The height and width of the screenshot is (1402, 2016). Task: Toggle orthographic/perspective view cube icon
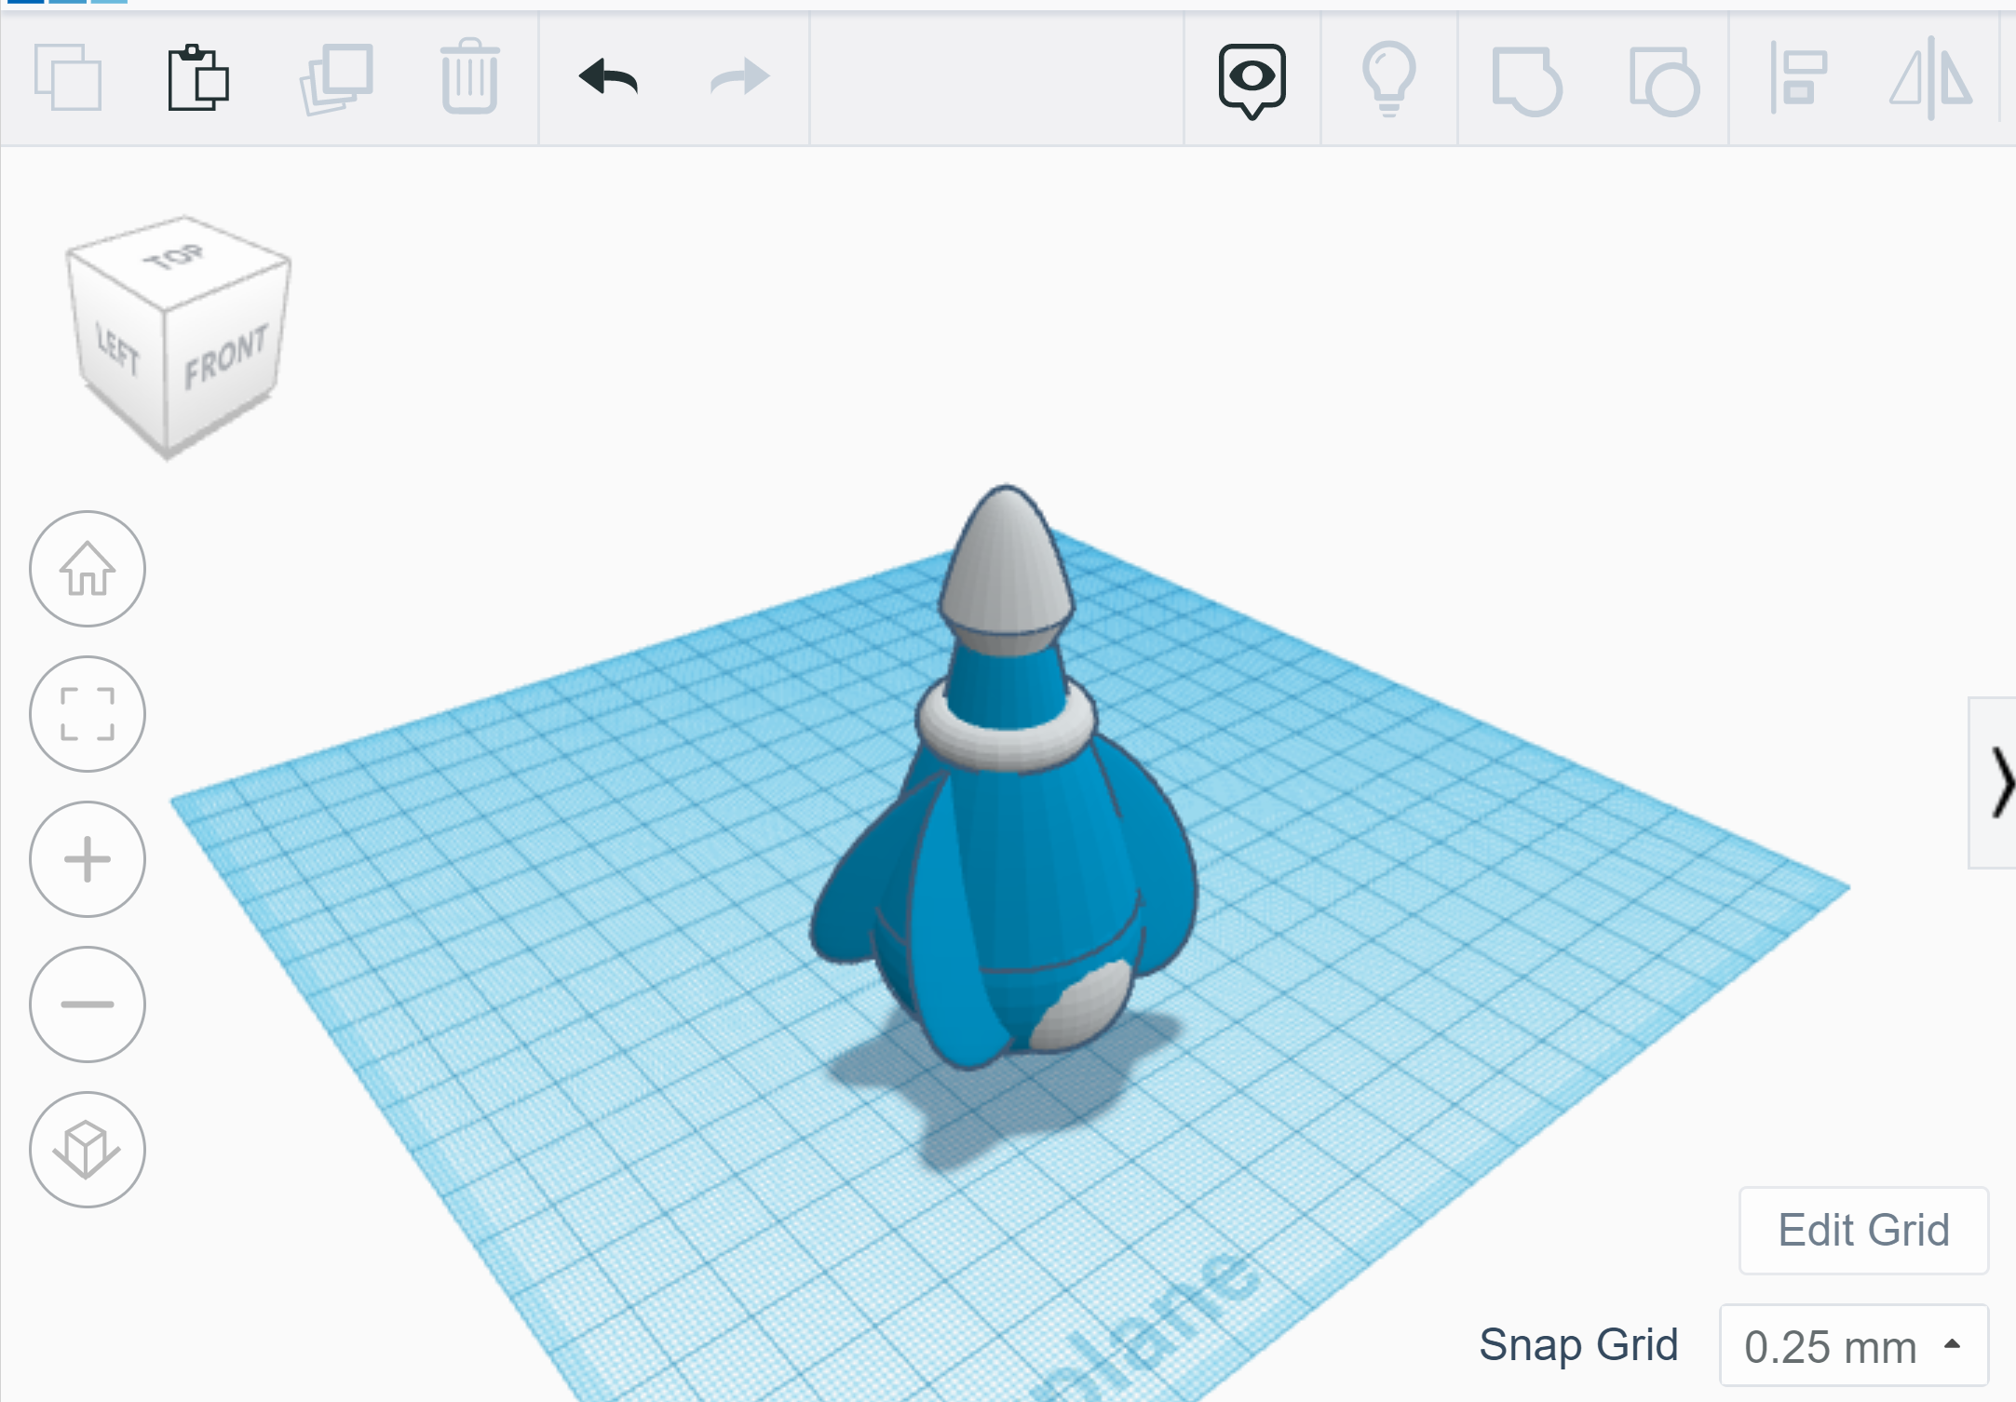88,1150
